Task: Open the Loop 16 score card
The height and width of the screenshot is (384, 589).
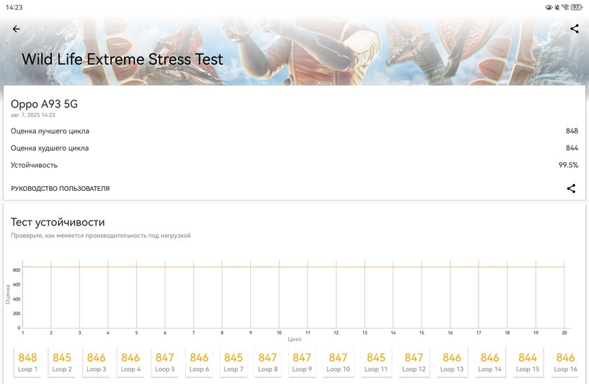Action: (566, 362)
